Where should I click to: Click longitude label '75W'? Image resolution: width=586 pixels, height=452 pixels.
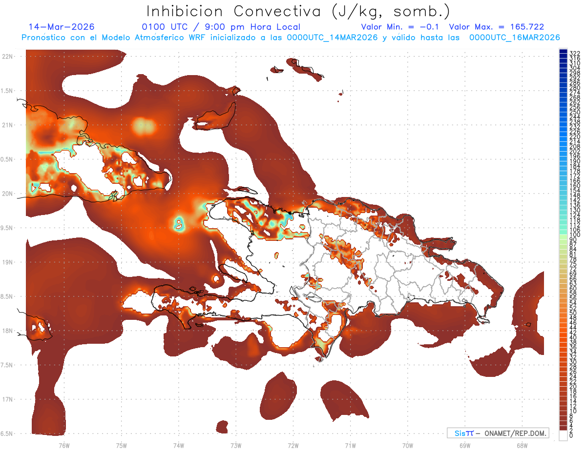tap(121, 445)
